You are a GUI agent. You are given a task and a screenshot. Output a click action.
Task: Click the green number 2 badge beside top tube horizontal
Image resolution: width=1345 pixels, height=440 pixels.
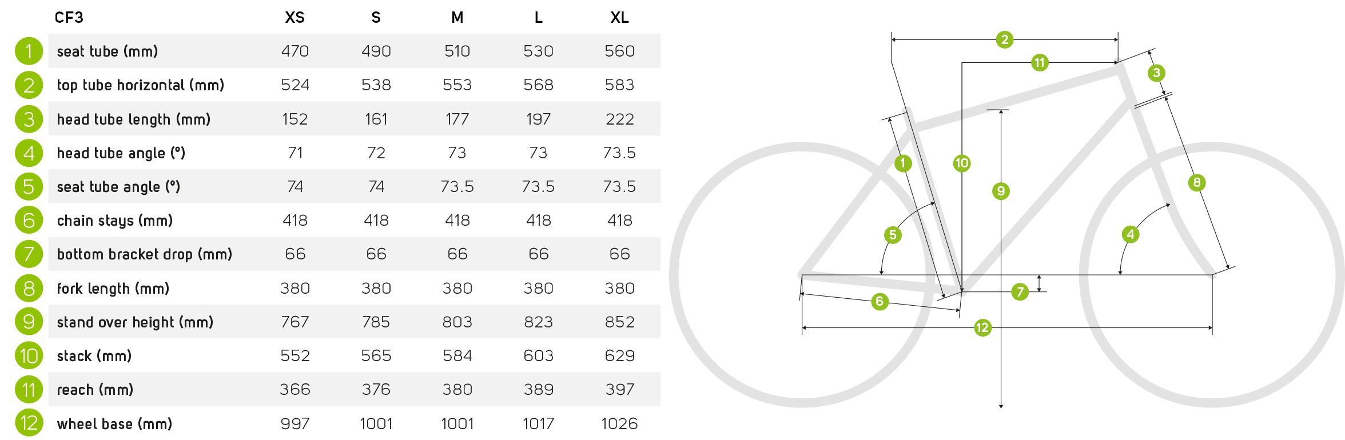(29, 85)
